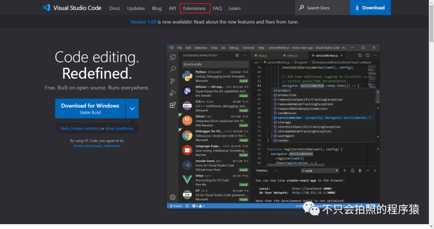Click the TERMINAL panel label
This screenshot has height=229, width=434.
(x=262, y=171)
